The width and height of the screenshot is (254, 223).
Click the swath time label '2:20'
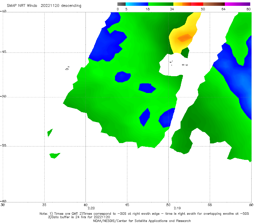tap(91, 208)
